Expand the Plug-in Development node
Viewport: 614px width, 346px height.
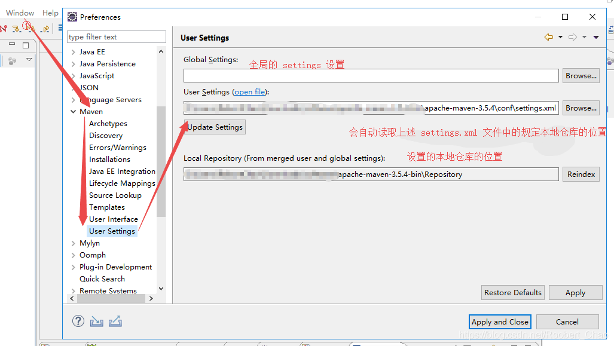click(x=73, y=267)
